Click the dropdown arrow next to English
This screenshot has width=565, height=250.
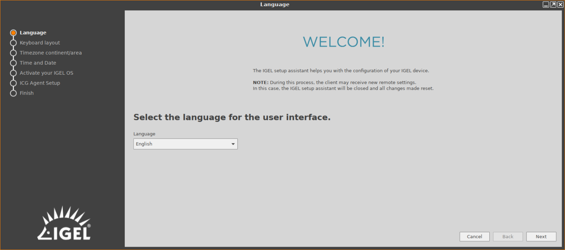click(233, 144)
